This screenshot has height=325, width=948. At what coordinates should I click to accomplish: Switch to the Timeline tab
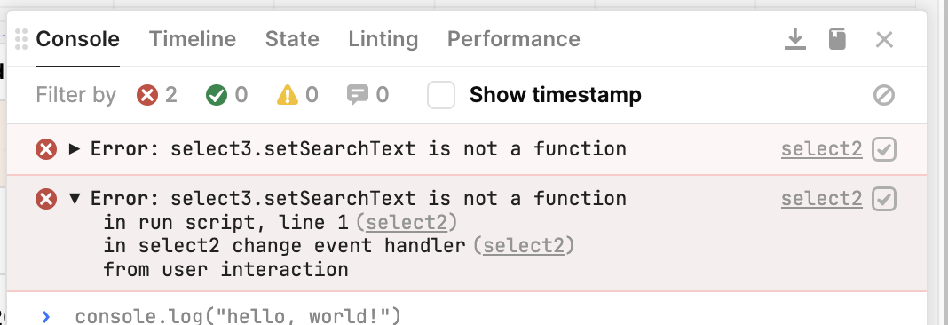click(193, 39)
